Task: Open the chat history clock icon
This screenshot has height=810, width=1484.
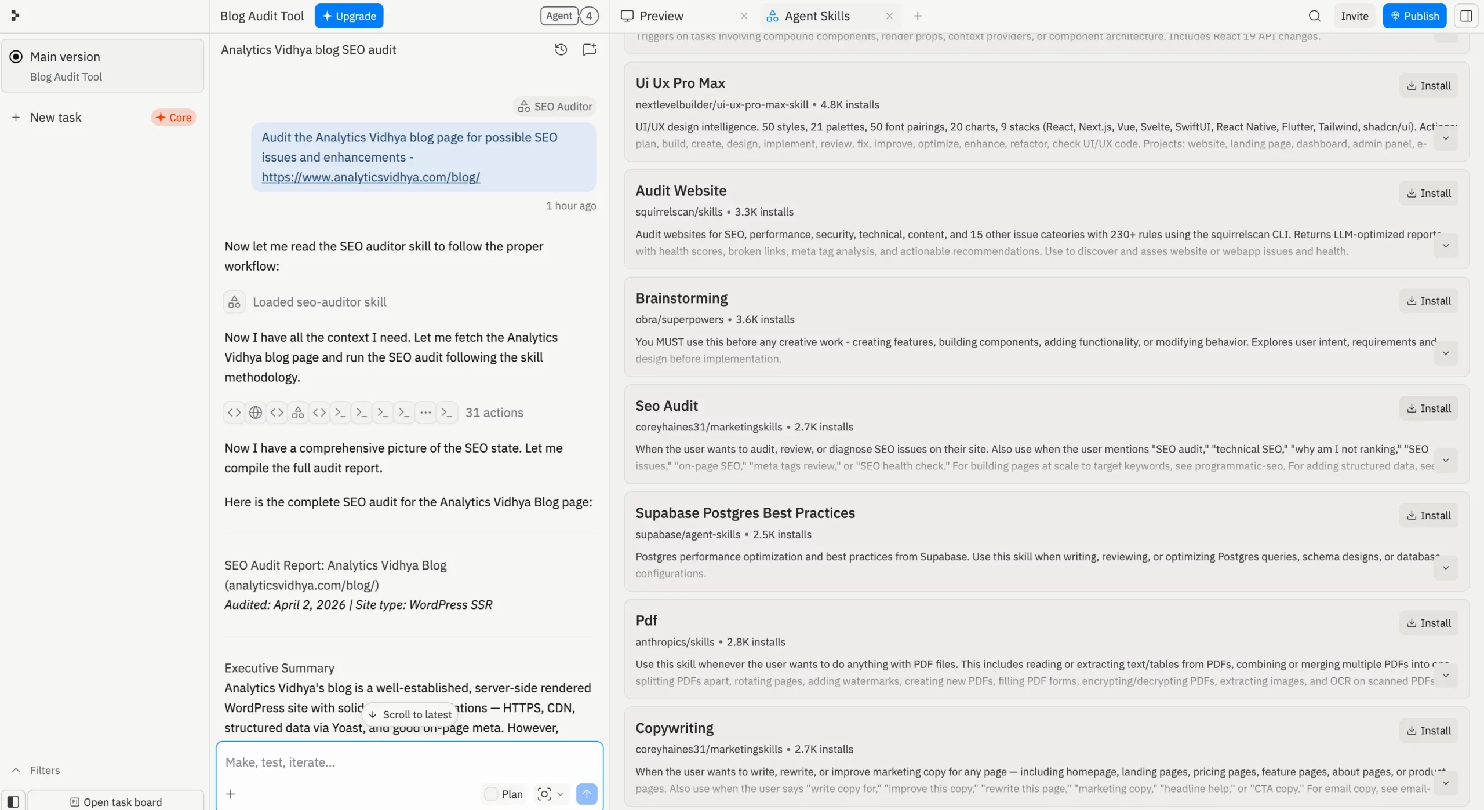Action: click(x=561, y=50)
